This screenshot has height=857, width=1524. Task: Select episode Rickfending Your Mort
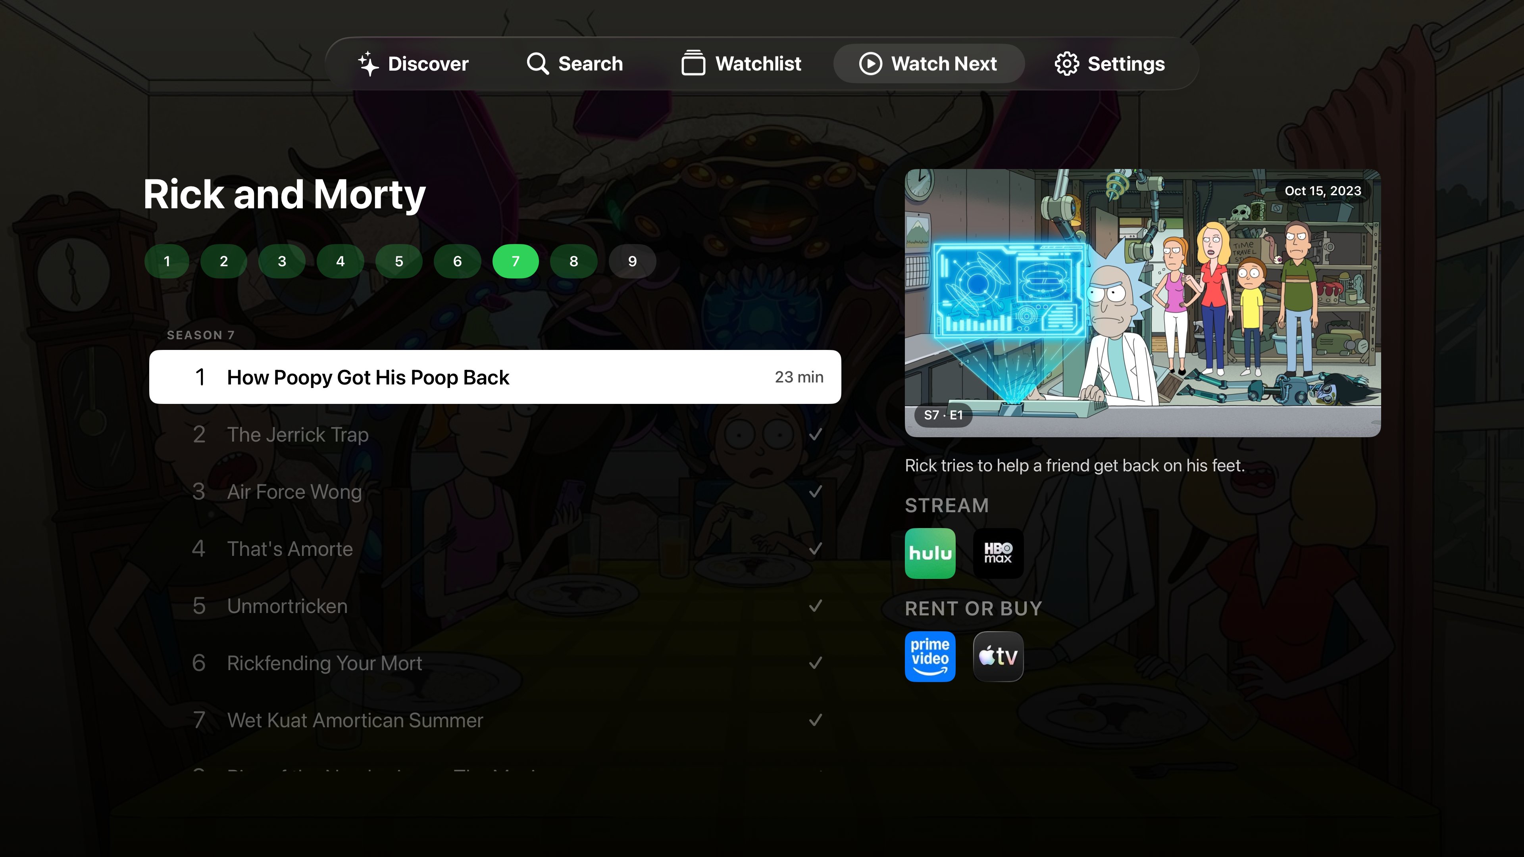(x=495, y=664)
